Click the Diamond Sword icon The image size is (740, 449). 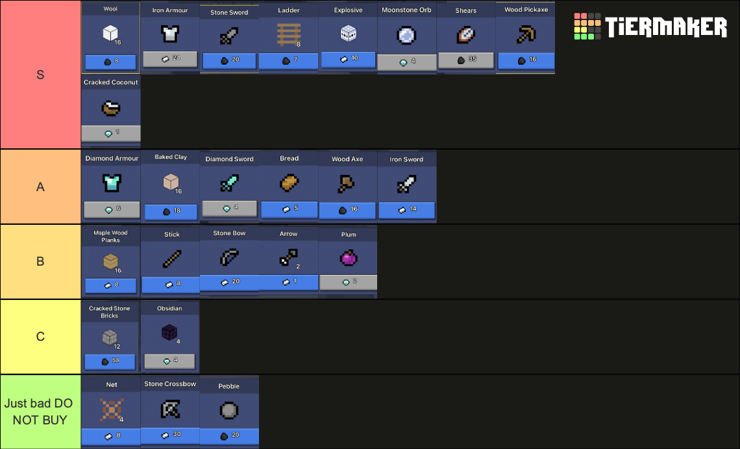pos(229,183)
